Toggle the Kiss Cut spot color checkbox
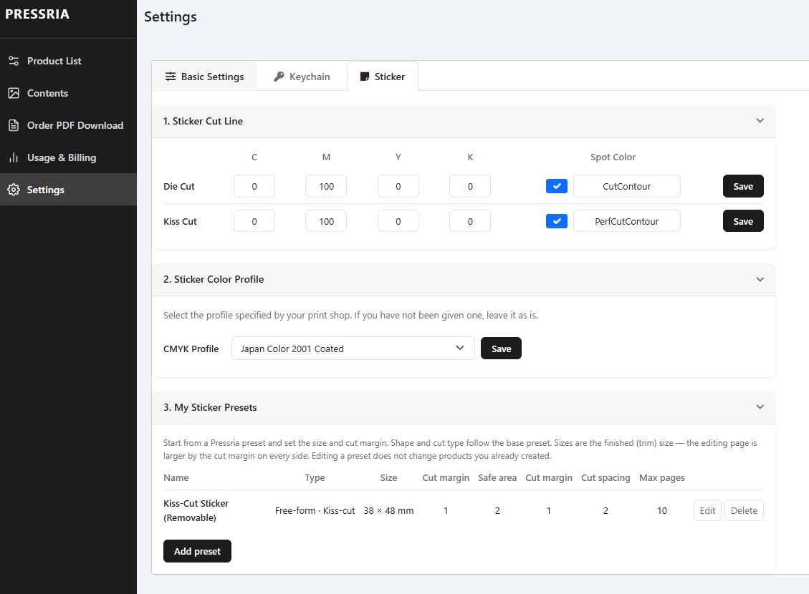The image size is (809, 594). (557, 221)
